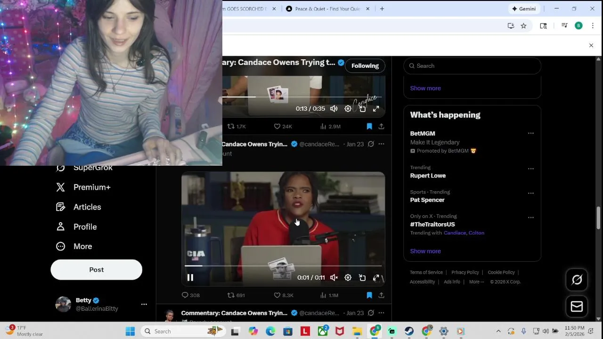This screenshot has width=603, height=339.
Task: Open Chrome's three-dot menu
Action: click(593, 26)
